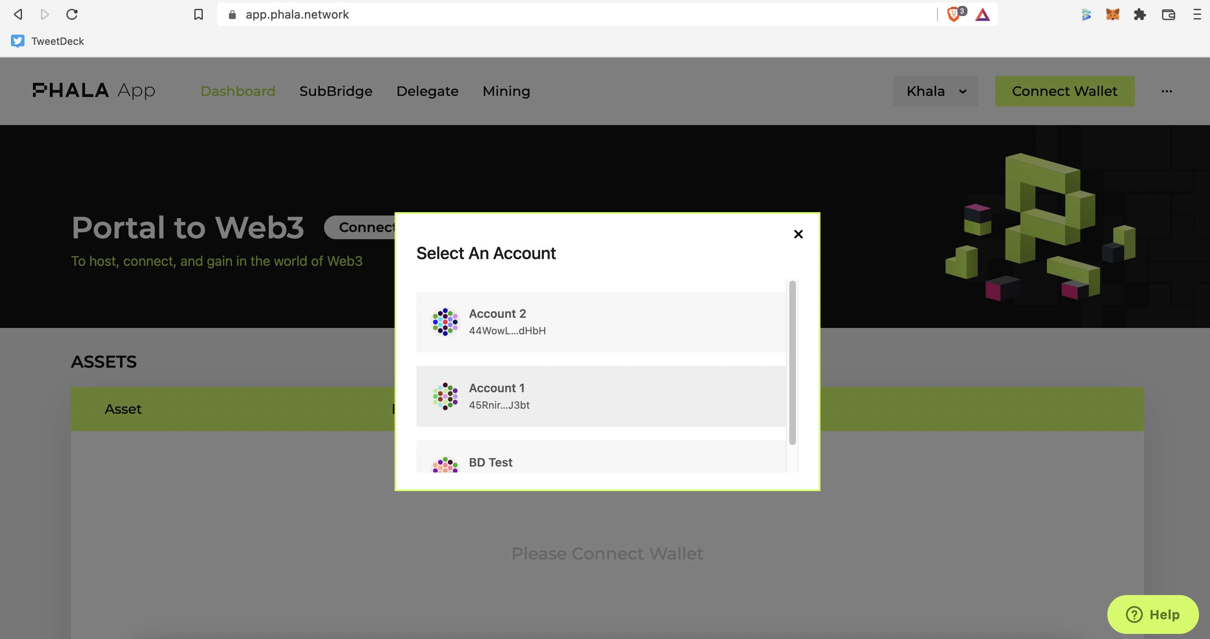Viewport: 1210px width, 639px height.
Task: Reload the page with the refresh icon
Action: pos(72,14)
